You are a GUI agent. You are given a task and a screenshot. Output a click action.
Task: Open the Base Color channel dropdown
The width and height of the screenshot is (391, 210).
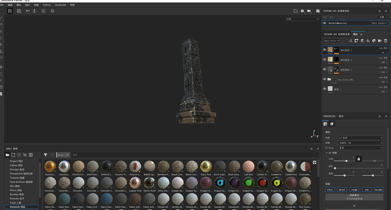[331, 41]
